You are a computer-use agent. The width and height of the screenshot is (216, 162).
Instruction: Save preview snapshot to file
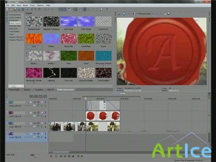[168, 13]
